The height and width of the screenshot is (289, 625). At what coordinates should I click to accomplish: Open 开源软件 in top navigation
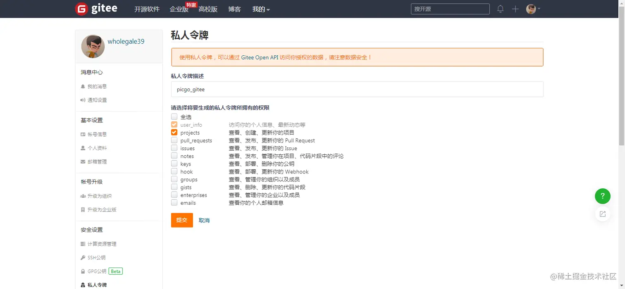click(147, 9)
